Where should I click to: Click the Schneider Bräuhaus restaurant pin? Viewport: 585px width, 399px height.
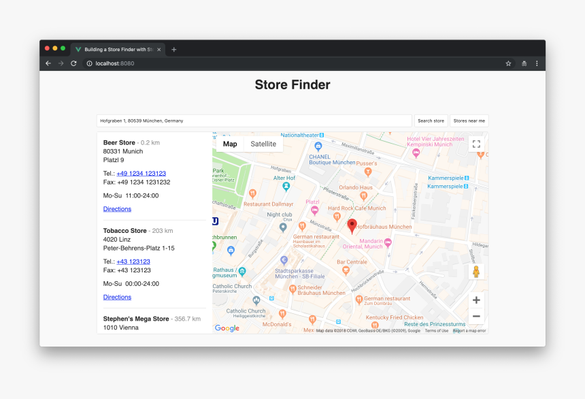[x=292, y=289]
